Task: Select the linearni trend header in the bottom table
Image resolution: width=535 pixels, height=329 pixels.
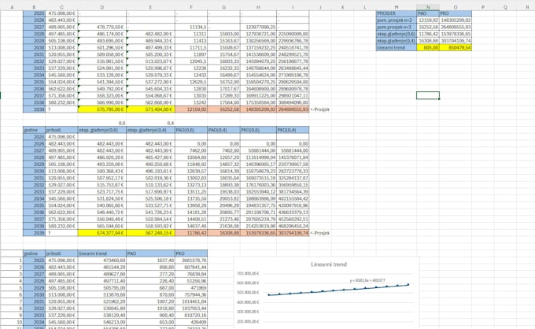Action: tap(102, 253)
